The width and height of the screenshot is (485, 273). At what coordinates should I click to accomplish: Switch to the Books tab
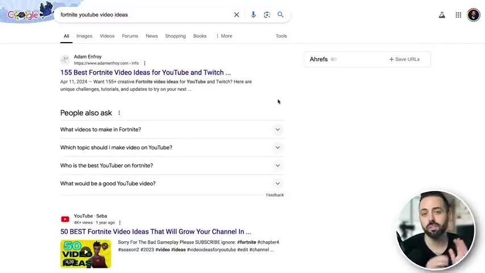(200, 36)
